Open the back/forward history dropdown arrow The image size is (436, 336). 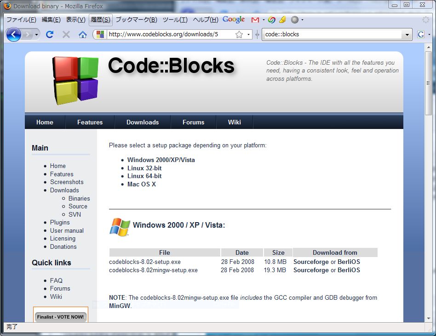(x=36, y=34)
